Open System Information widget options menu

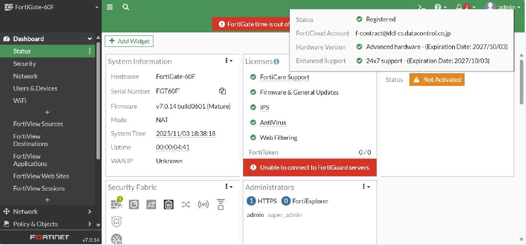click(x=229, y=61)
